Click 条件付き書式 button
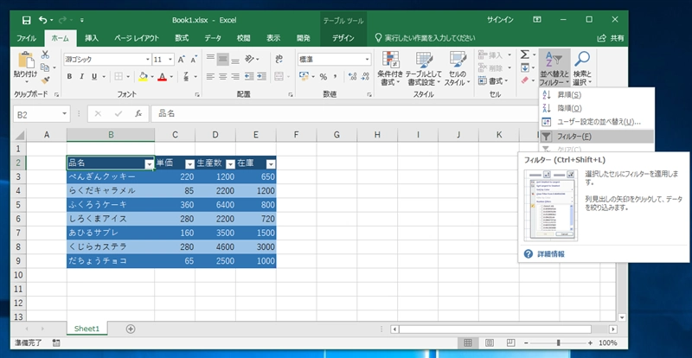The image size is (692, 358). 390,68
